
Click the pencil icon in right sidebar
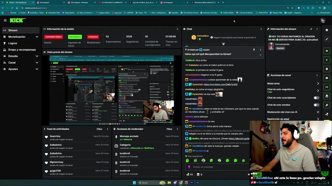pos(327,39)
